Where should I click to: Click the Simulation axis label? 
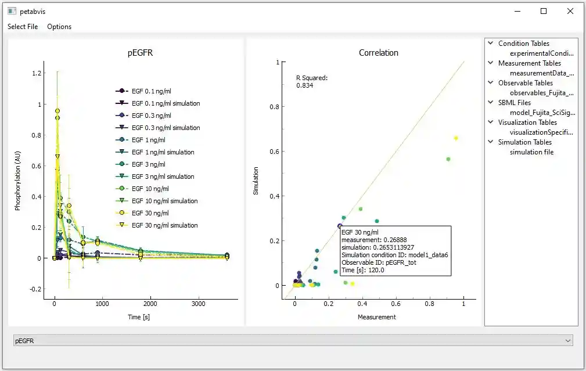point(256,181)
